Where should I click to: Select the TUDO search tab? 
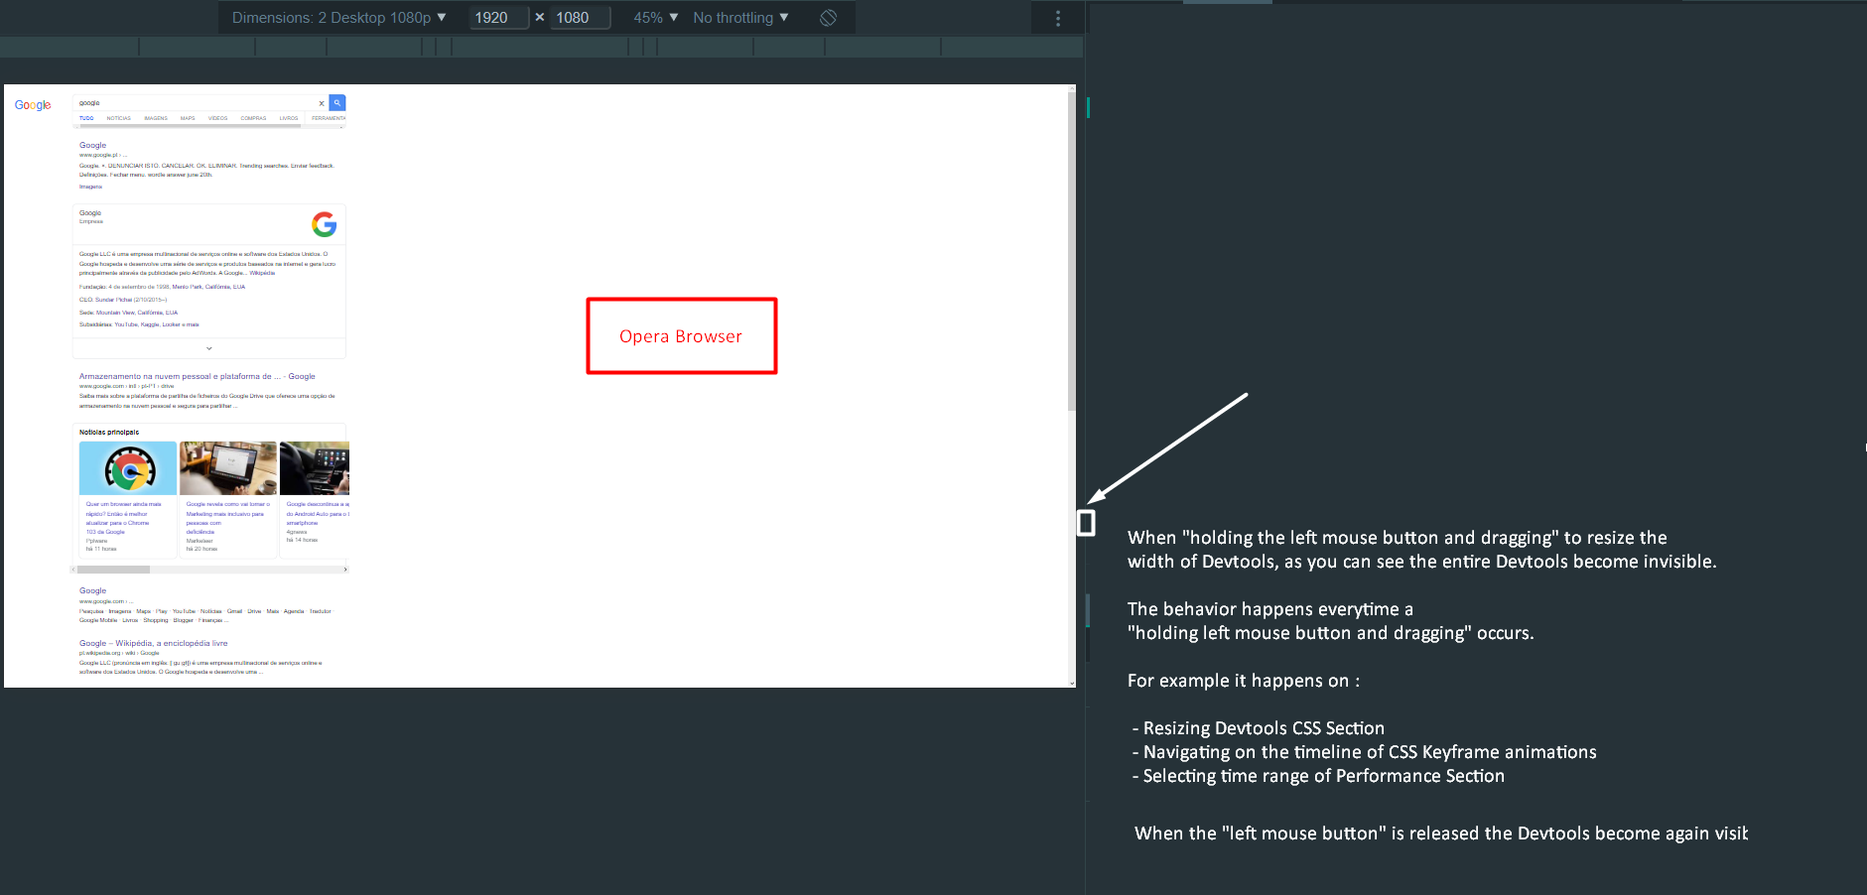[x=86, y=118]
